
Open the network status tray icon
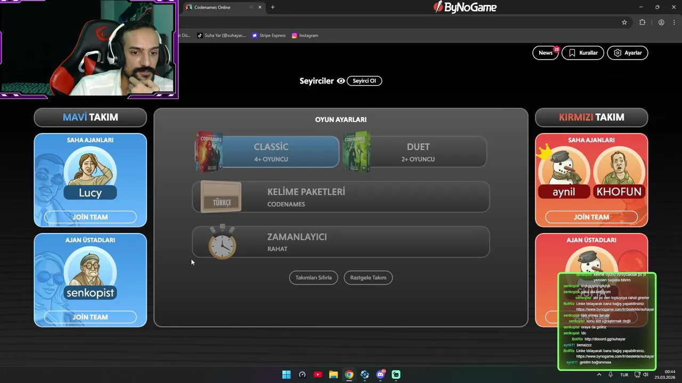pos(637,374)
